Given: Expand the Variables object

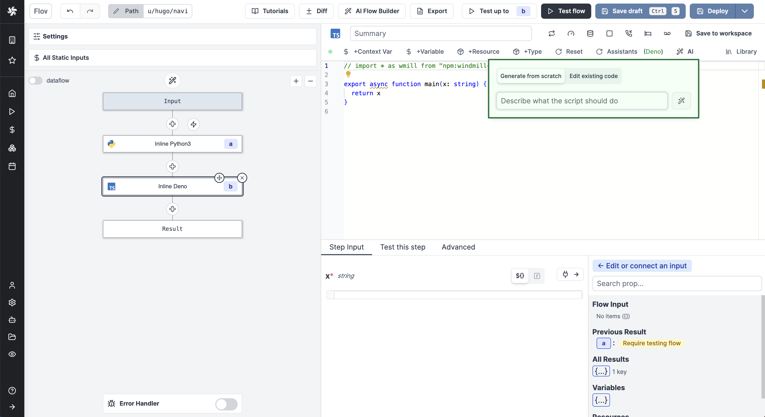Looking at the screenshot, I should click(x=601, y=400).
